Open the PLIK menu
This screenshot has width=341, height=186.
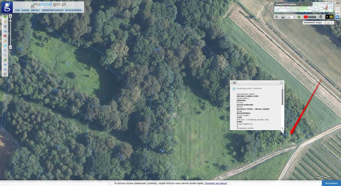18,10
